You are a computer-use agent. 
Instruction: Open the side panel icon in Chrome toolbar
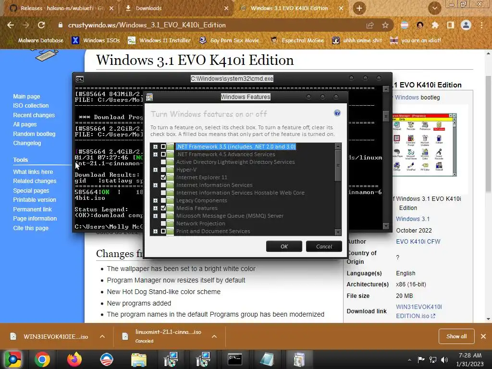[451, 25]
